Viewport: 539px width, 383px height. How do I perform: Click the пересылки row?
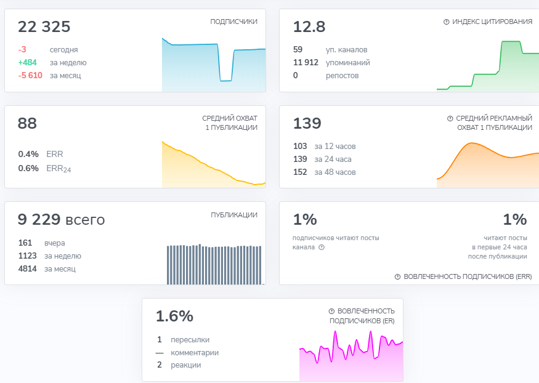pos(182,340)
